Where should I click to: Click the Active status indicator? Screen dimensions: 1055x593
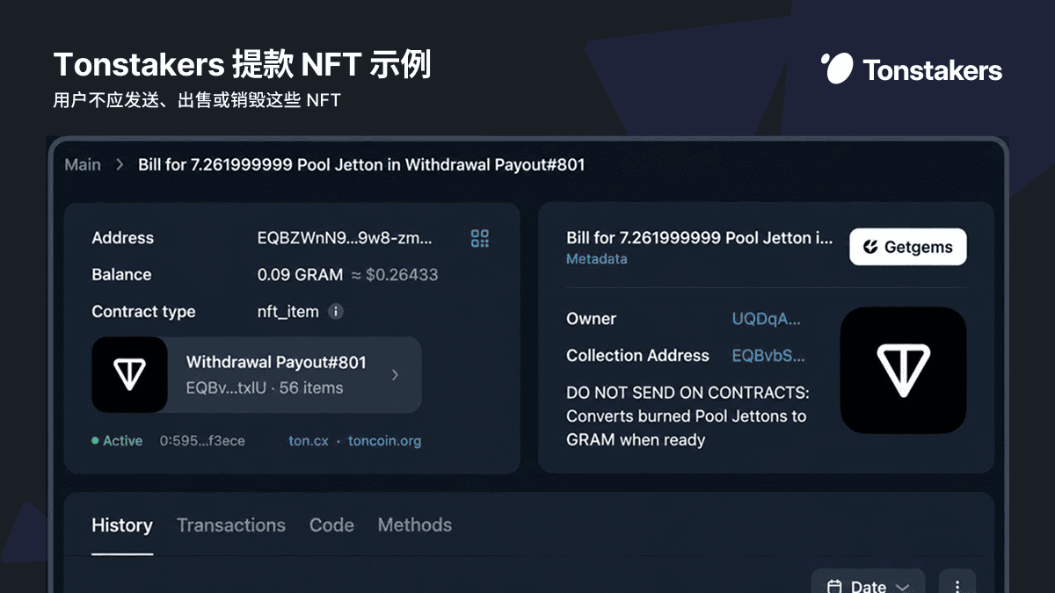117,441
